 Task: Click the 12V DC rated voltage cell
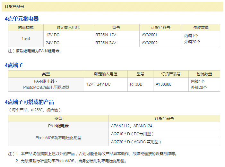53,35
